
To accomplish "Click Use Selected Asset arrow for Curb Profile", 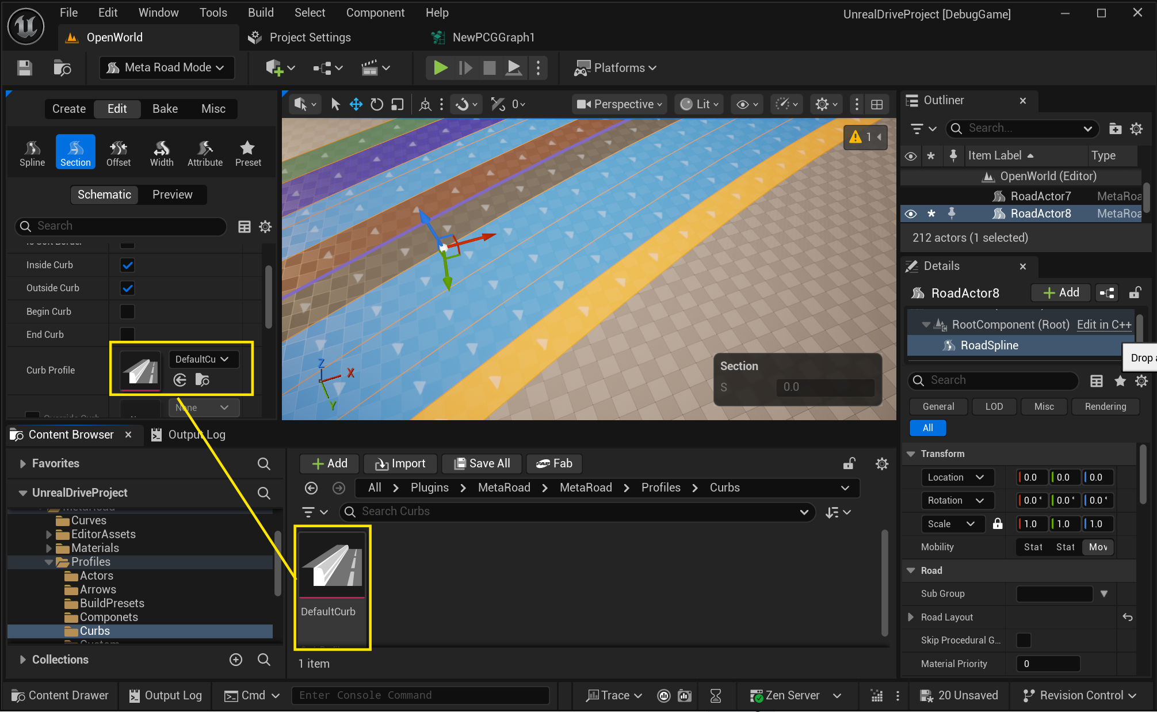I will tap(180, 380).
